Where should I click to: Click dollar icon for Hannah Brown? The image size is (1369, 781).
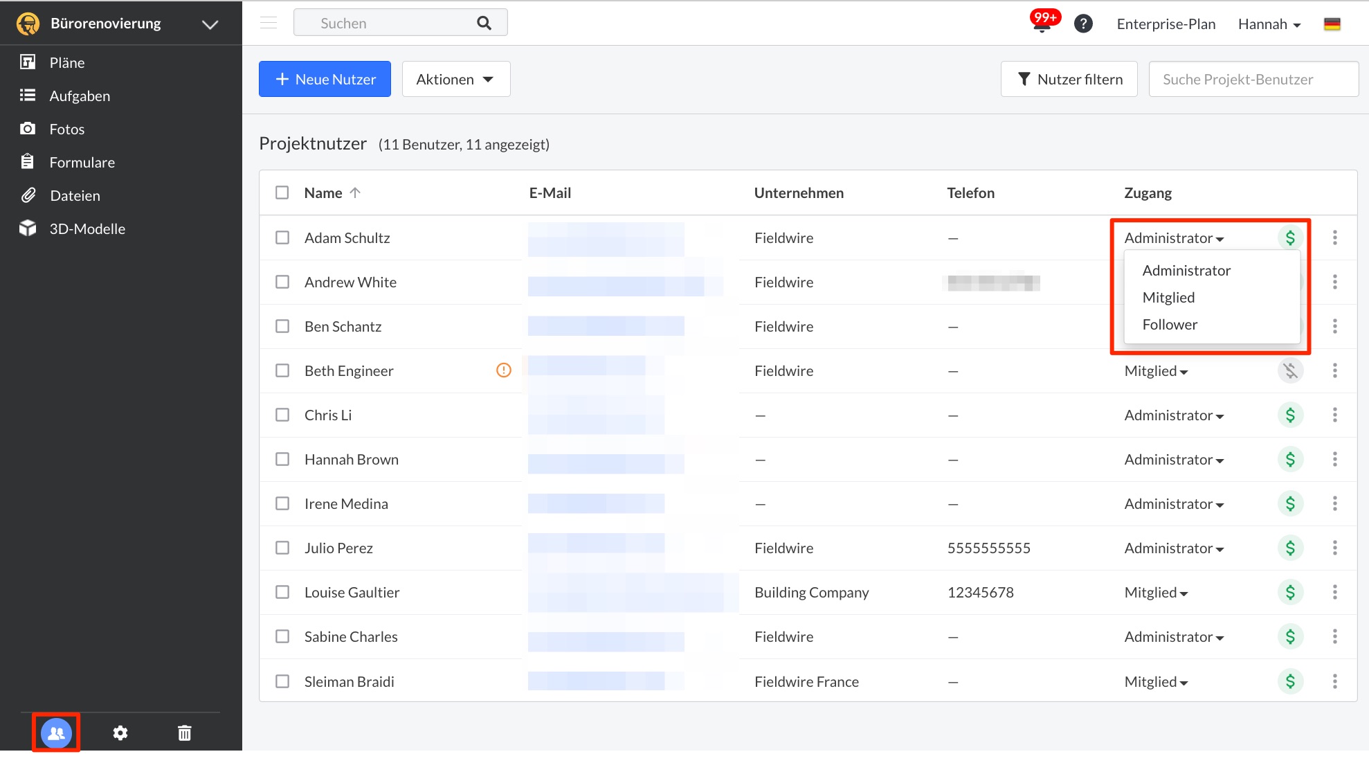tap(1290, 459)
